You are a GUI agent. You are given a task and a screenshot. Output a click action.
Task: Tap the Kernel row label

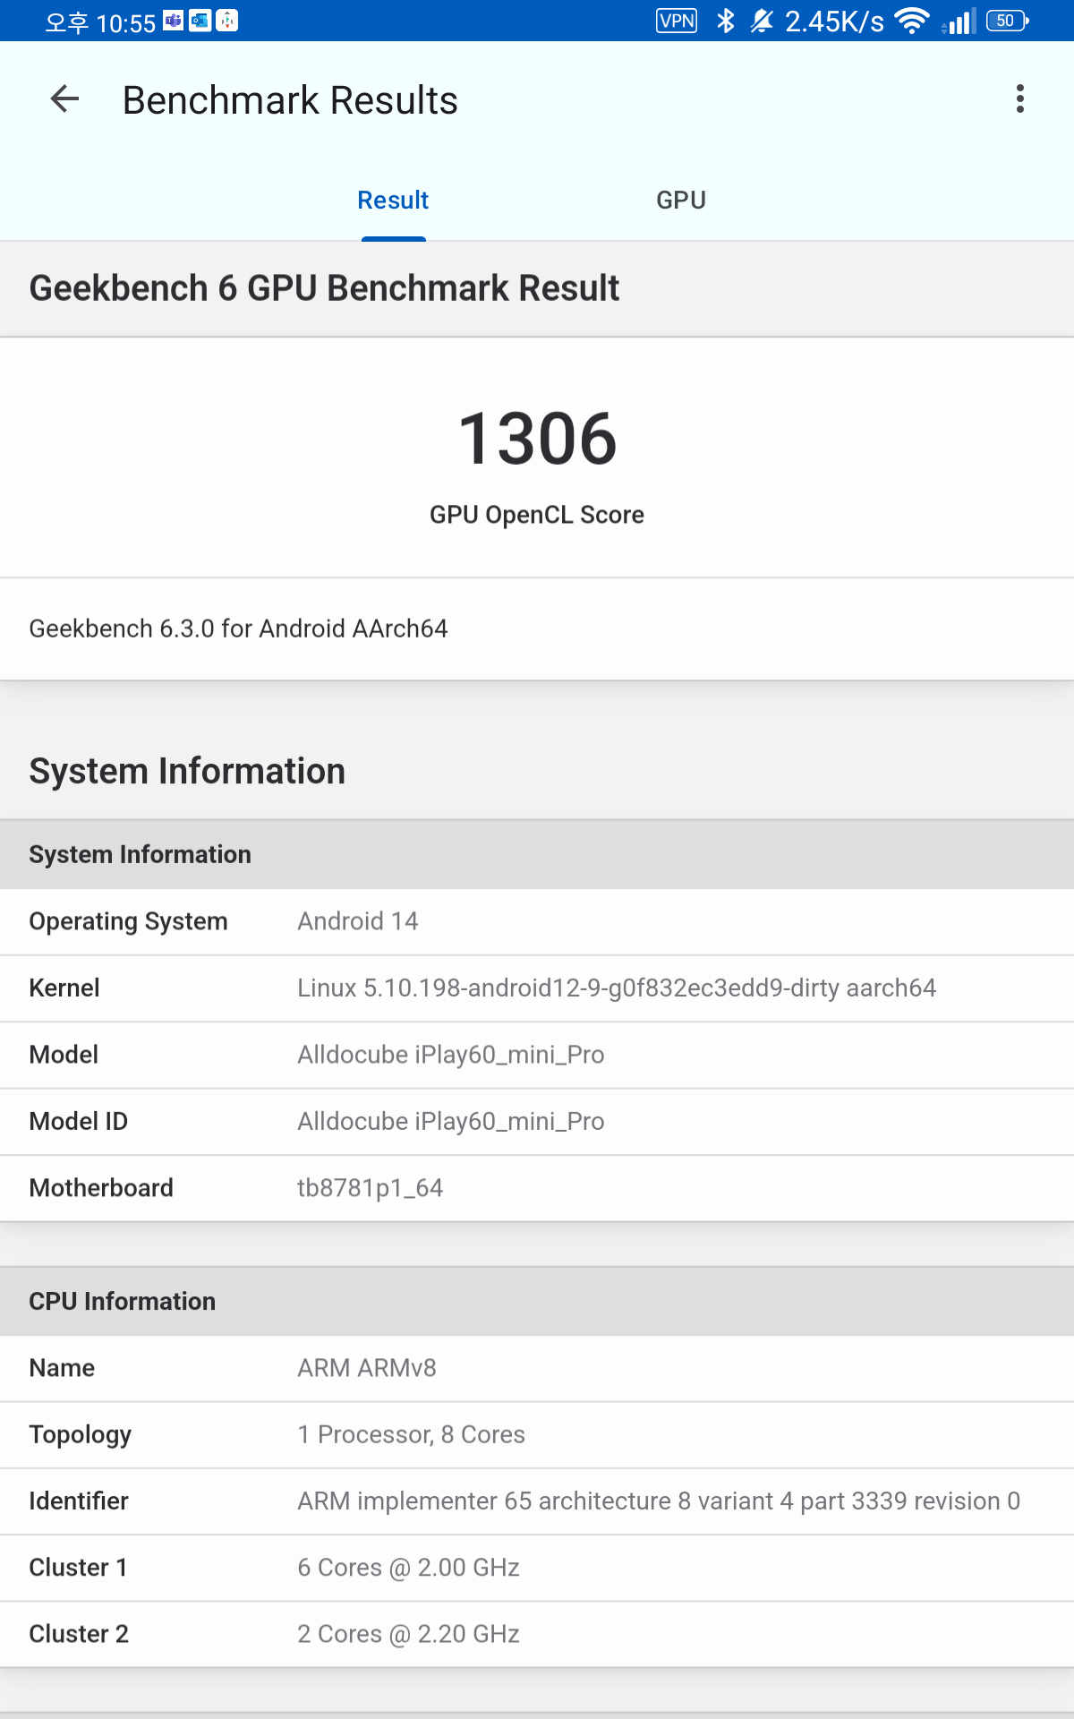pyautogui.click(x=64, y=988)
